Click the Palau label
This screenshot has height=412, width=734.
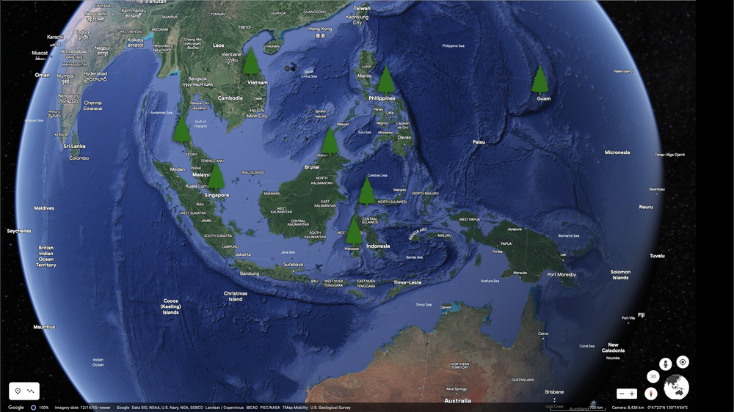(479, 141)
